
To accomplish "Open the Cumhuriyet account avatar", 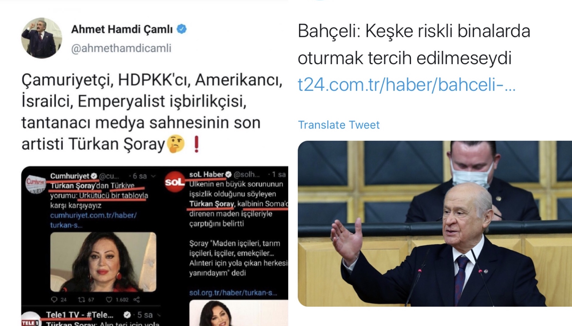I will click(x=35, y=184).
